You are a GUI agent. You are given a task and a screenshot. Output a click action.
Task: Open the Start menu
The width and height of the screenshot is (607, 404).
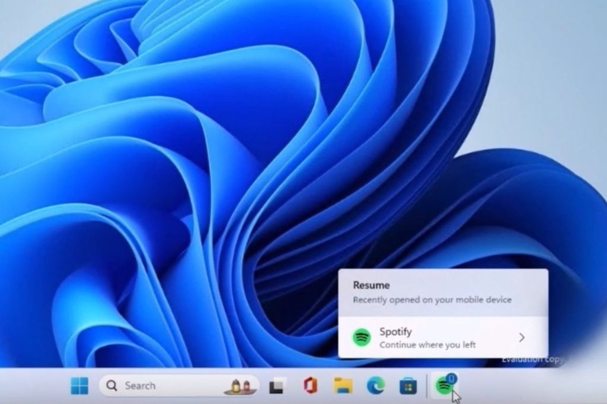point(80,386)
